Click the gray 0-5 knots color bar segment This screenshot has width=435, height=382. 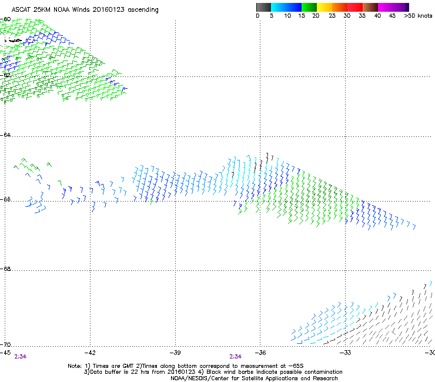point(263,7)
